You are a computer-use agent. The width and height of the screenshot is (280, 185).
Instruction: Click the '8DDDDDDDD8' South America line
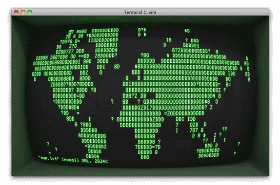tap(92, 136)
